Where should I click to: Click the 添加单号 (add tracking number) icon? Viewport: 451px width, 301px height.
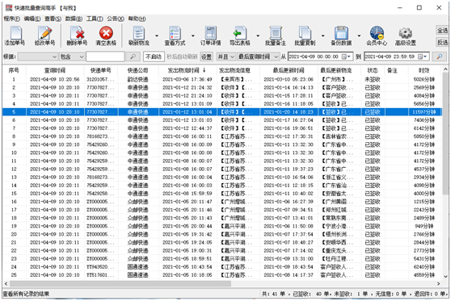[15, 36]
